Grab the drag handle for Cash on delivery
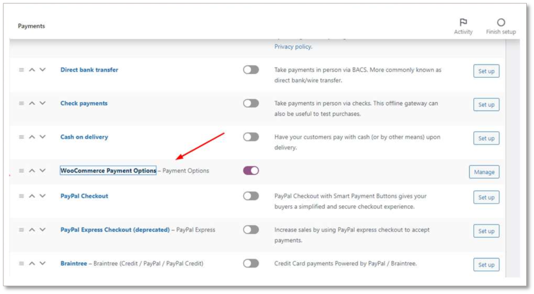Viewport: 534px width, 294px height. click(22, 137)
